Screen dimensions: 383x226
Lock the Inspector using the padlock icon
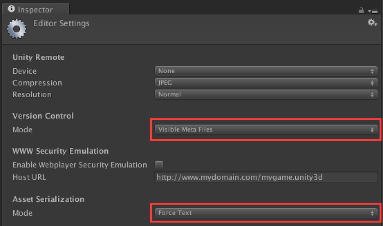point(360,10)
